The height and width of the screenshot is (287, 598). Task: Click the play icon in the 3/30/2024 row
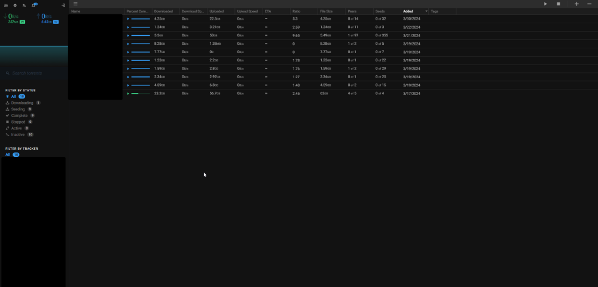point(128,18)
